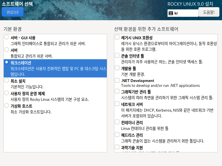
Task: Check the 과학기술 지원 checkbox
Action: [x=117, y=147]
